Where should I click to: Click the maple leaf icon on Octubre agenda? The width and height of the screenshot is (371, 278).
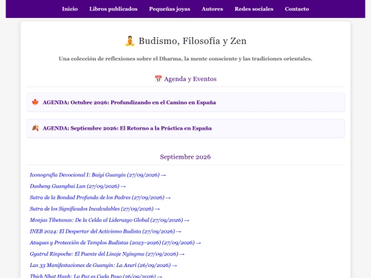click(x=35, y=102)
